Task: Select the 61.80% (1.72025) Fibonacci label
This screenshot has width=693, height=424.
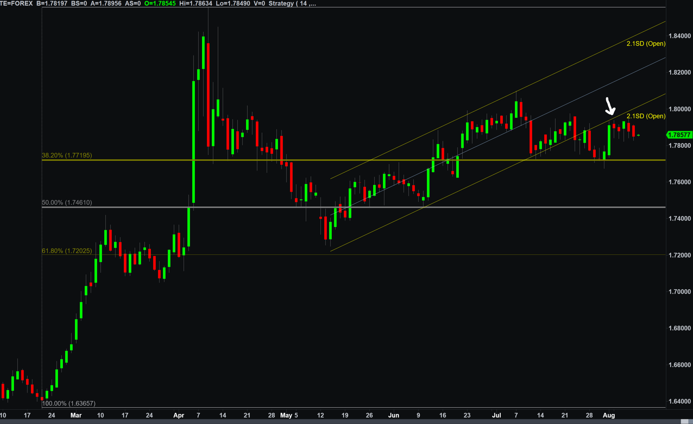Action: 67,251
